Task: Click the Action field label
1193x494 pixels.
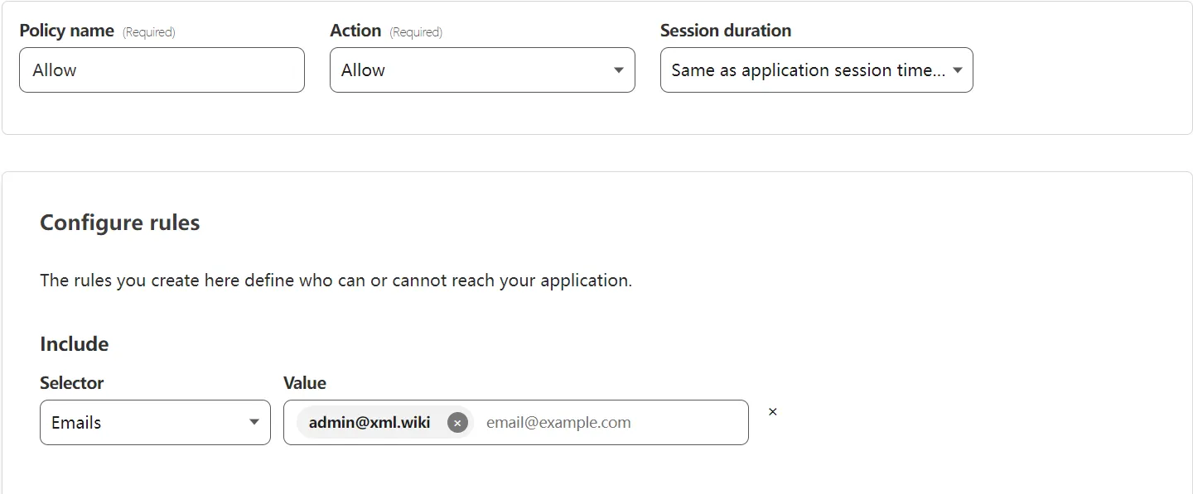Action: coord(355,31)
